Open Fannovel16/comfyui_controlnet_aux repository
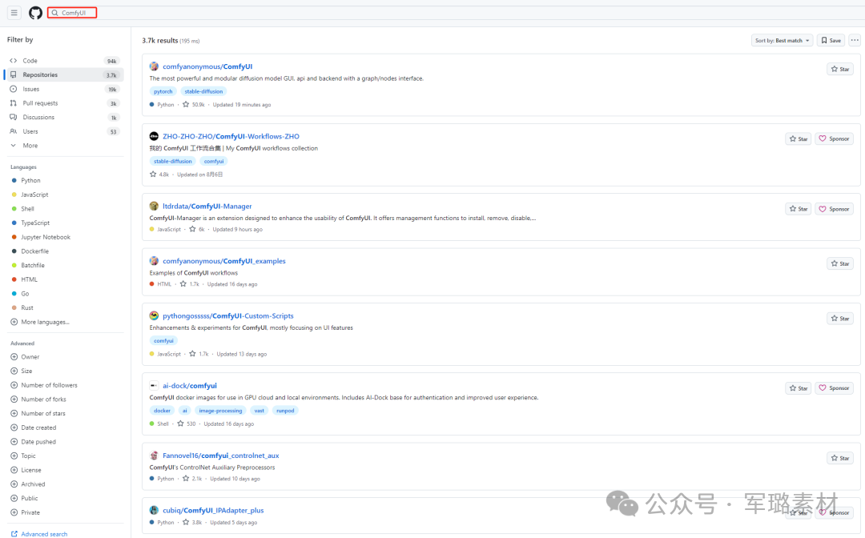The height and width of the screenshot is (538, 865). 221,456
